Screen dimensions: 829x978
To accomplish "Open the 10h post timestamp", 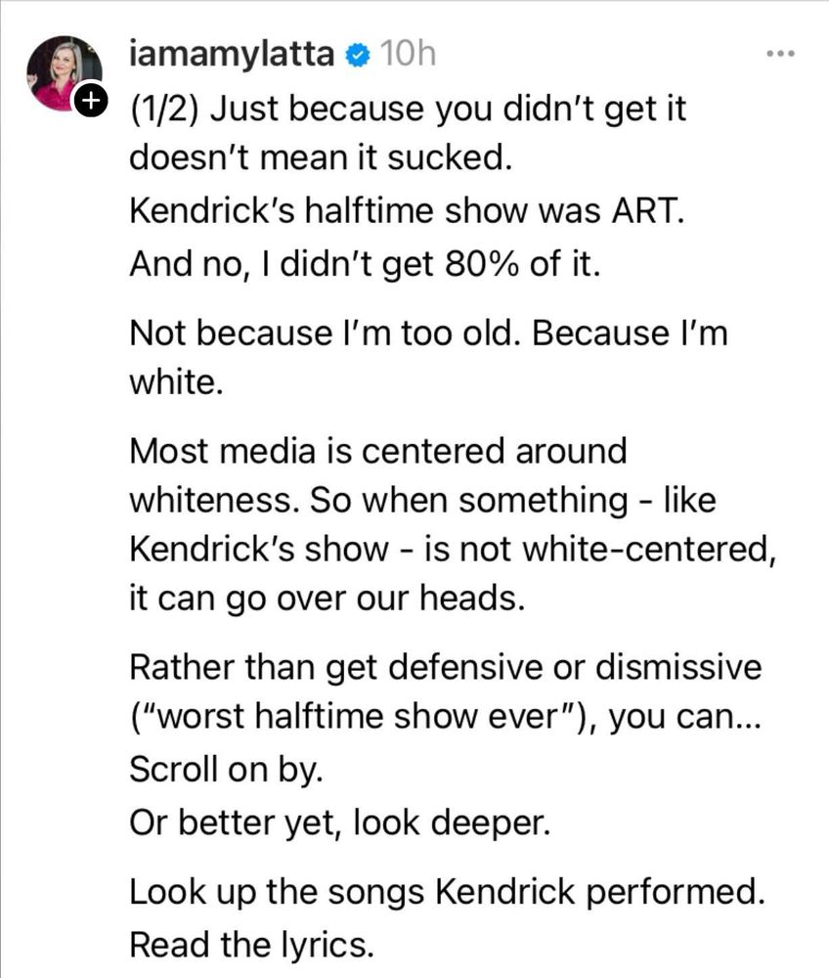I will [x=407, y=54].
